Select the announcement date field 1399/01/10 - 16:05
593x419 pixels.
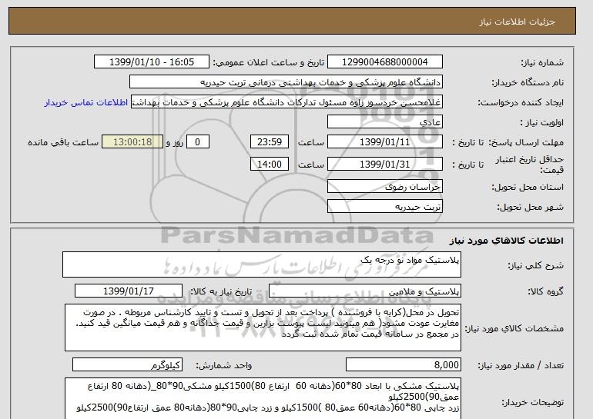click(x=151, y=62)
